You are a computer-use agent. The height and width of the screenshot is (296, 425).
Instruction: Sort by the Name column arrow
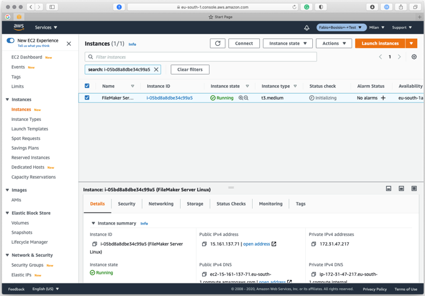coord(132,86)
